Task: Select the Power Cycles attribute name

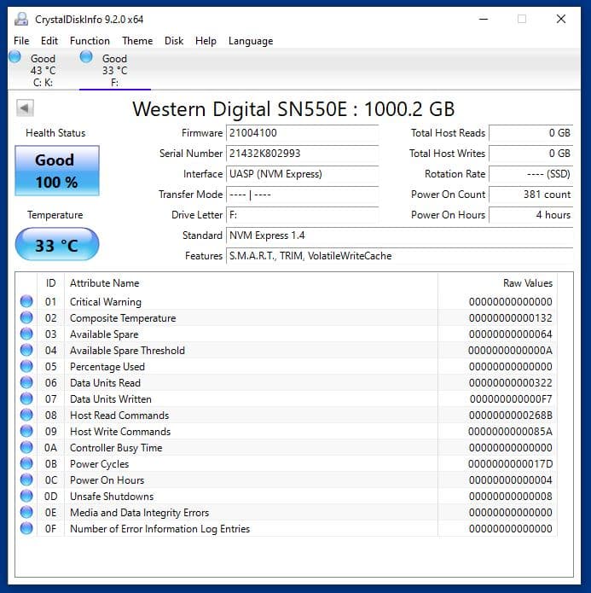Action: [100, 464]
